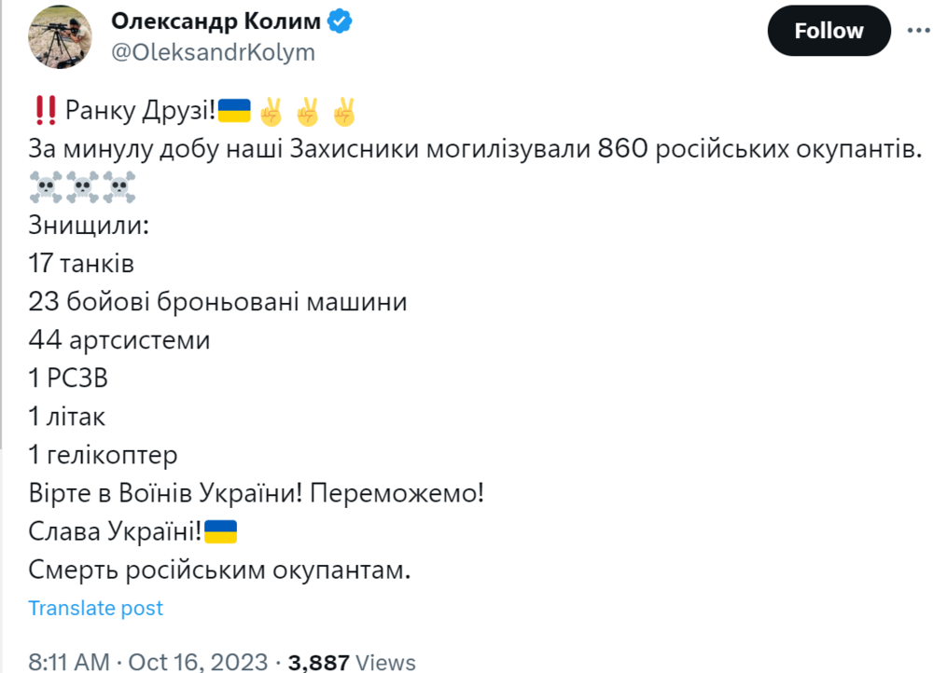Open the Translate post link
The height and width of the screenshot is (673, 933).
(x=95, y=608)
